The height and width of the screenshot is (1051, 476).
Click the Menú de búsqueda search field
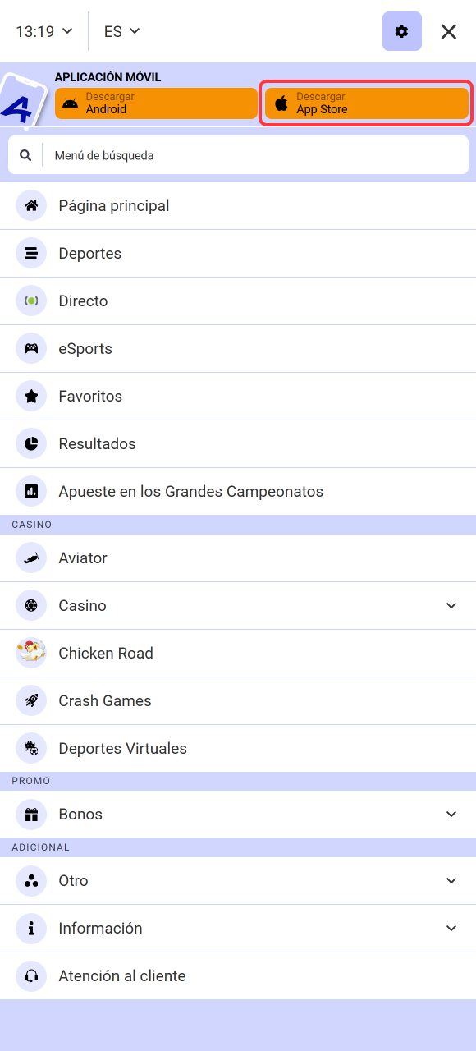coord(238,154)
